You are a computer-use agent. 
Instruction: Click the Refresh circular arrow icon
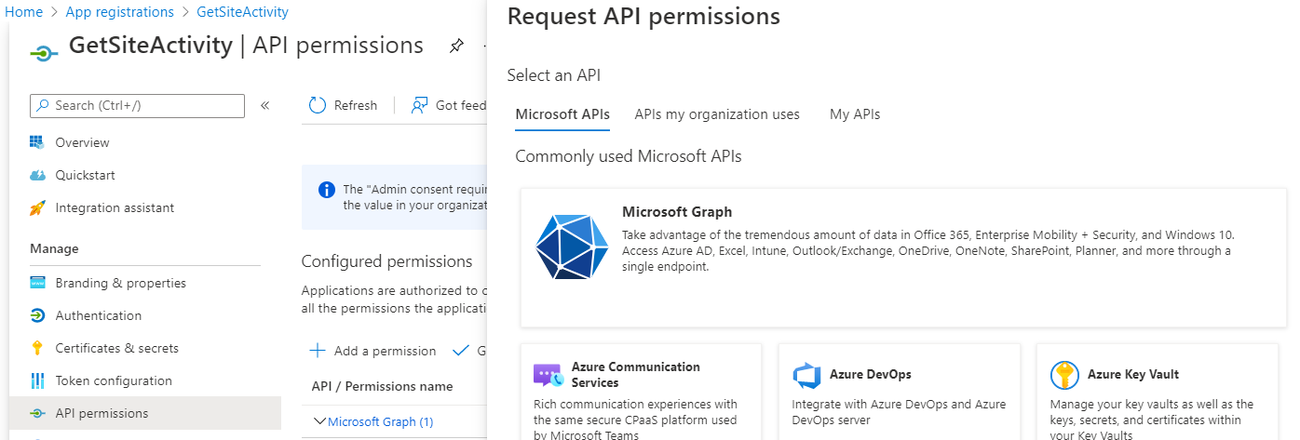318,105
